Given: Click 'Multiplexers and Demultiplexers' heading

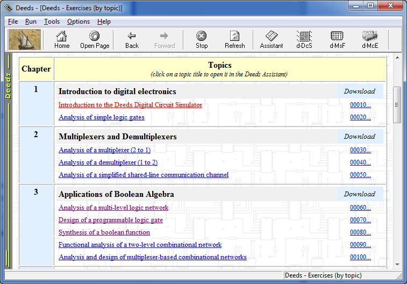Looking at the screenshot, I should 118,137.
